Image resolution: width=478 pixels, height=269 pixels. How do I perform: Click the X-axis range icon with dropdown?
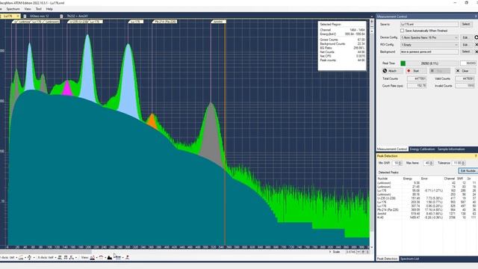(x=72, y=258)
